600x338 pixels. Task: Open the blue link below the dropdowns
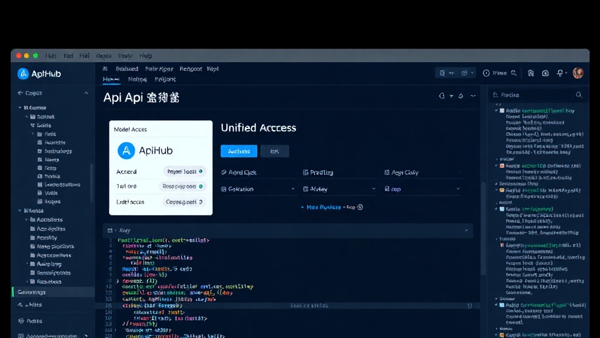[323, 207]
